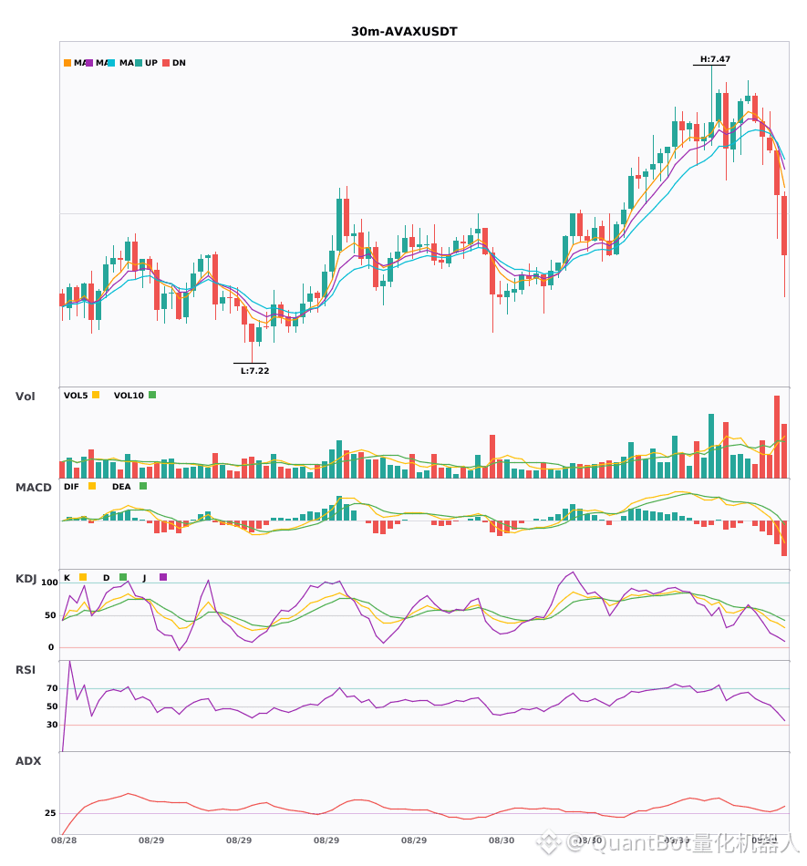Image resolution: width=807 pixels, height=866 pixels.
Task: Click the 30m-AVAXUSDT chart title
Action: [x=404, y=32]
